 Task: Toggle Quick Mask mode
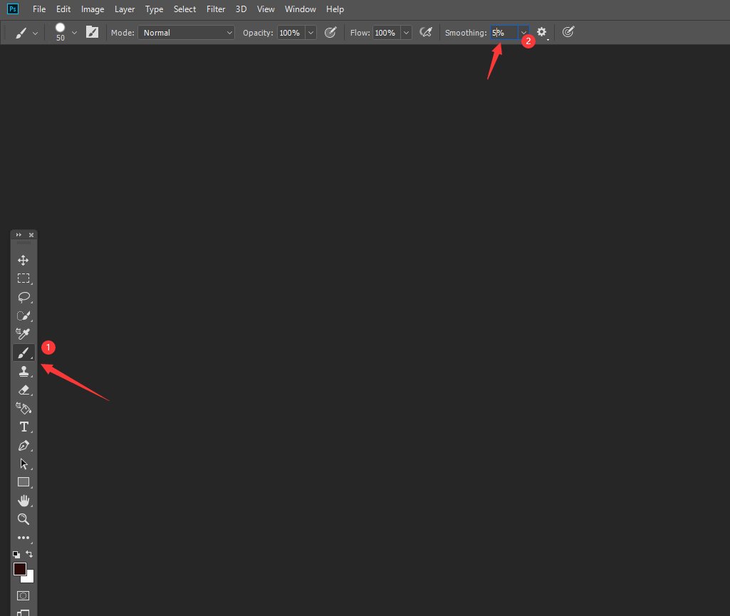tap(23, 595)
